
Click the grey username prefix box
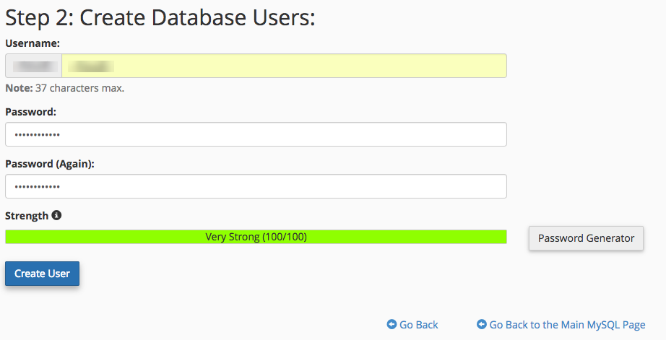point(33,66)
